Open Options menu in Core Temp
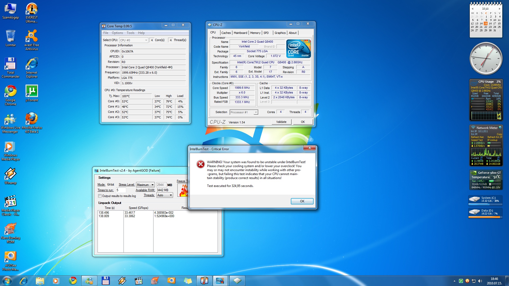 click(117, 33)
